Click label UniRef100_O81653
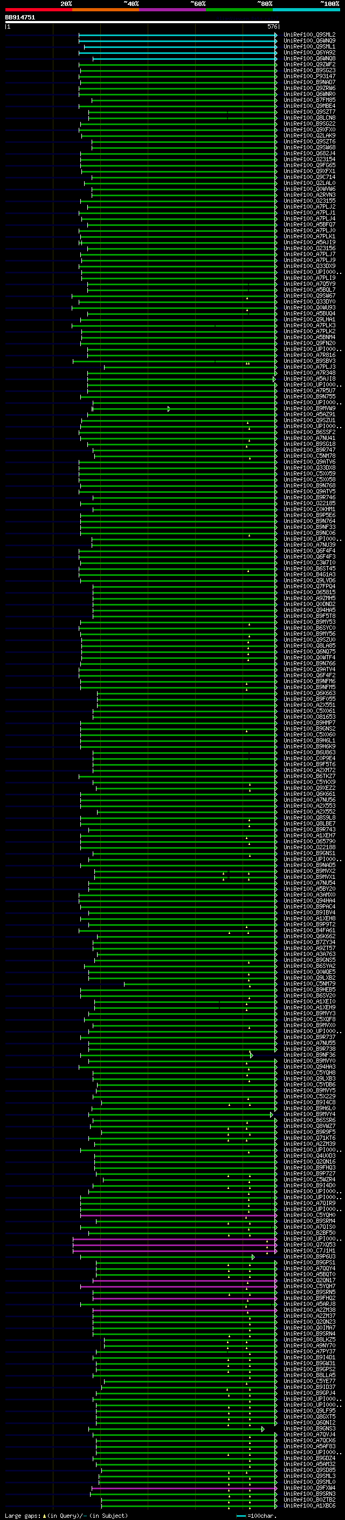 coord(309,717)
